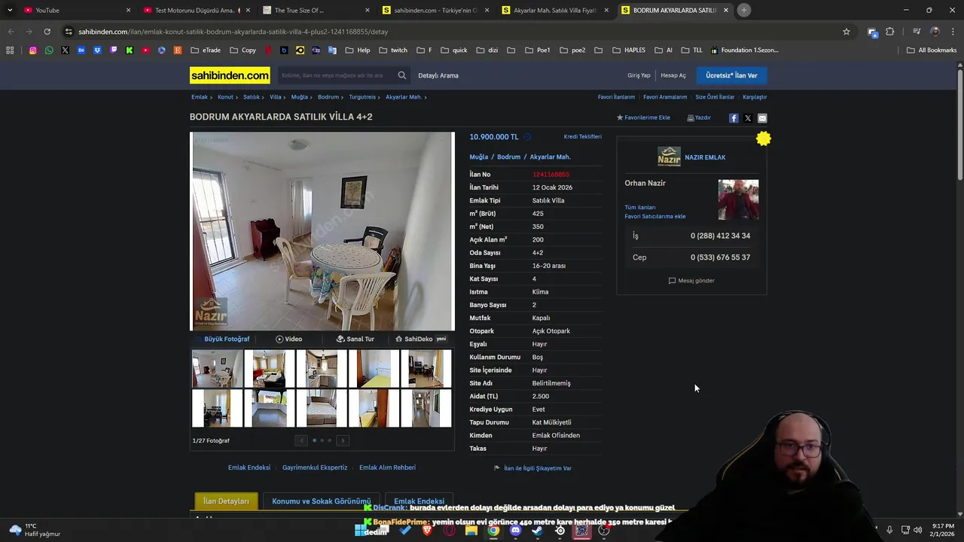The height and width of the screenshot is (542, 964).
Task: Report listing via İlan ile İlgili Şikayetim Var
Action: tap(533, 468)
